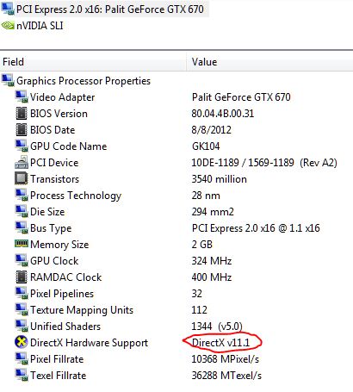Click the Value column header

point(269,62)
